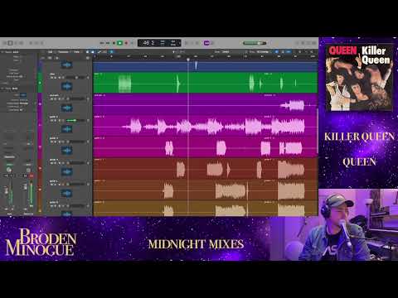
Task: Click the playhead marker in the ruler
Action: 188,60
